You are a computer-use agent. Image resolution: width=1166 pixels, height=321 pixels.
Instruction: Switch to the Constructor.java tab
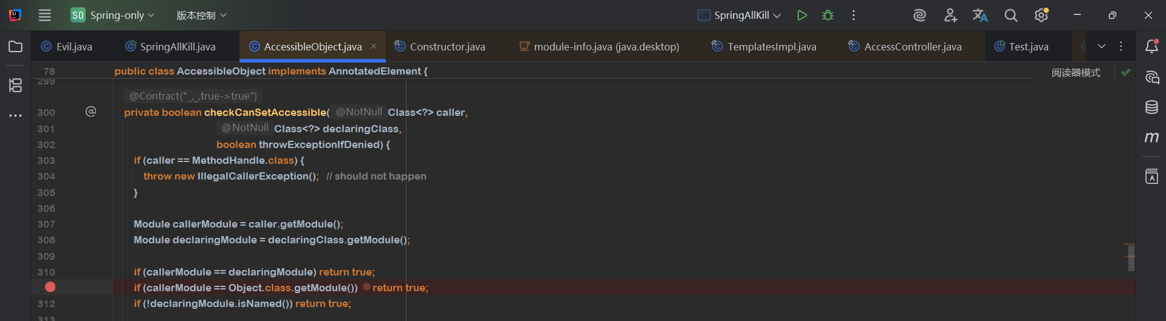(x=447, y=47)
